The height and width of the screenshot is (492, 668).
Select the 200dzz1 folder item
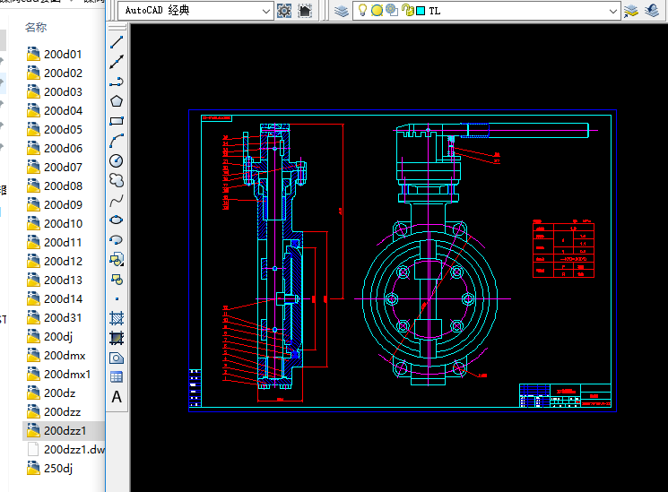(64, 431)
